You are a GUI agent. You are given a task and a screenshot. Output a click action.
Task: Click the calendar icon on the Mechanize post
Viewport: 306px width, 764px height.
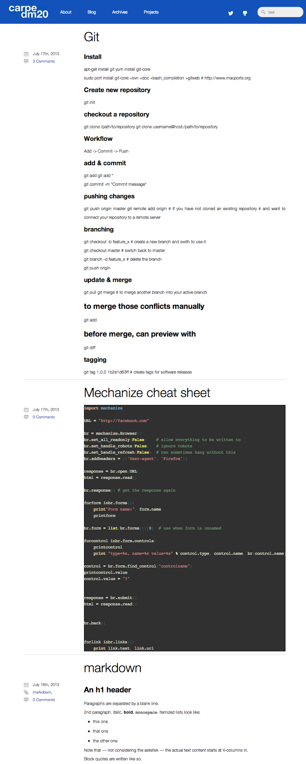pos(26,409)
